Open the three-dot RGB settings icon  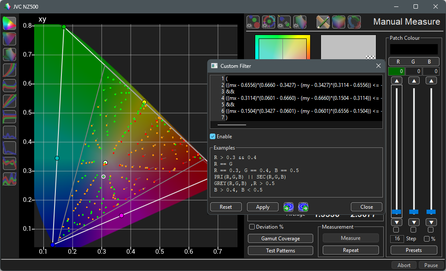[253, 22]
